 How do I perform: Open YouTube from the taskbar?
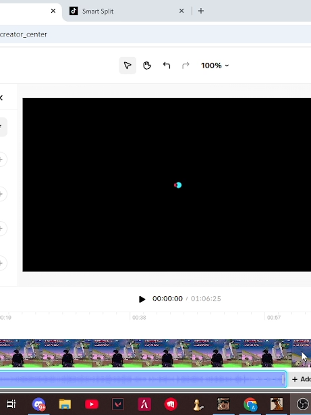tap(92, 404)
